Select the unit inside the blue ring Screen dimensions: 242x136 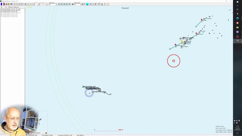89,93
